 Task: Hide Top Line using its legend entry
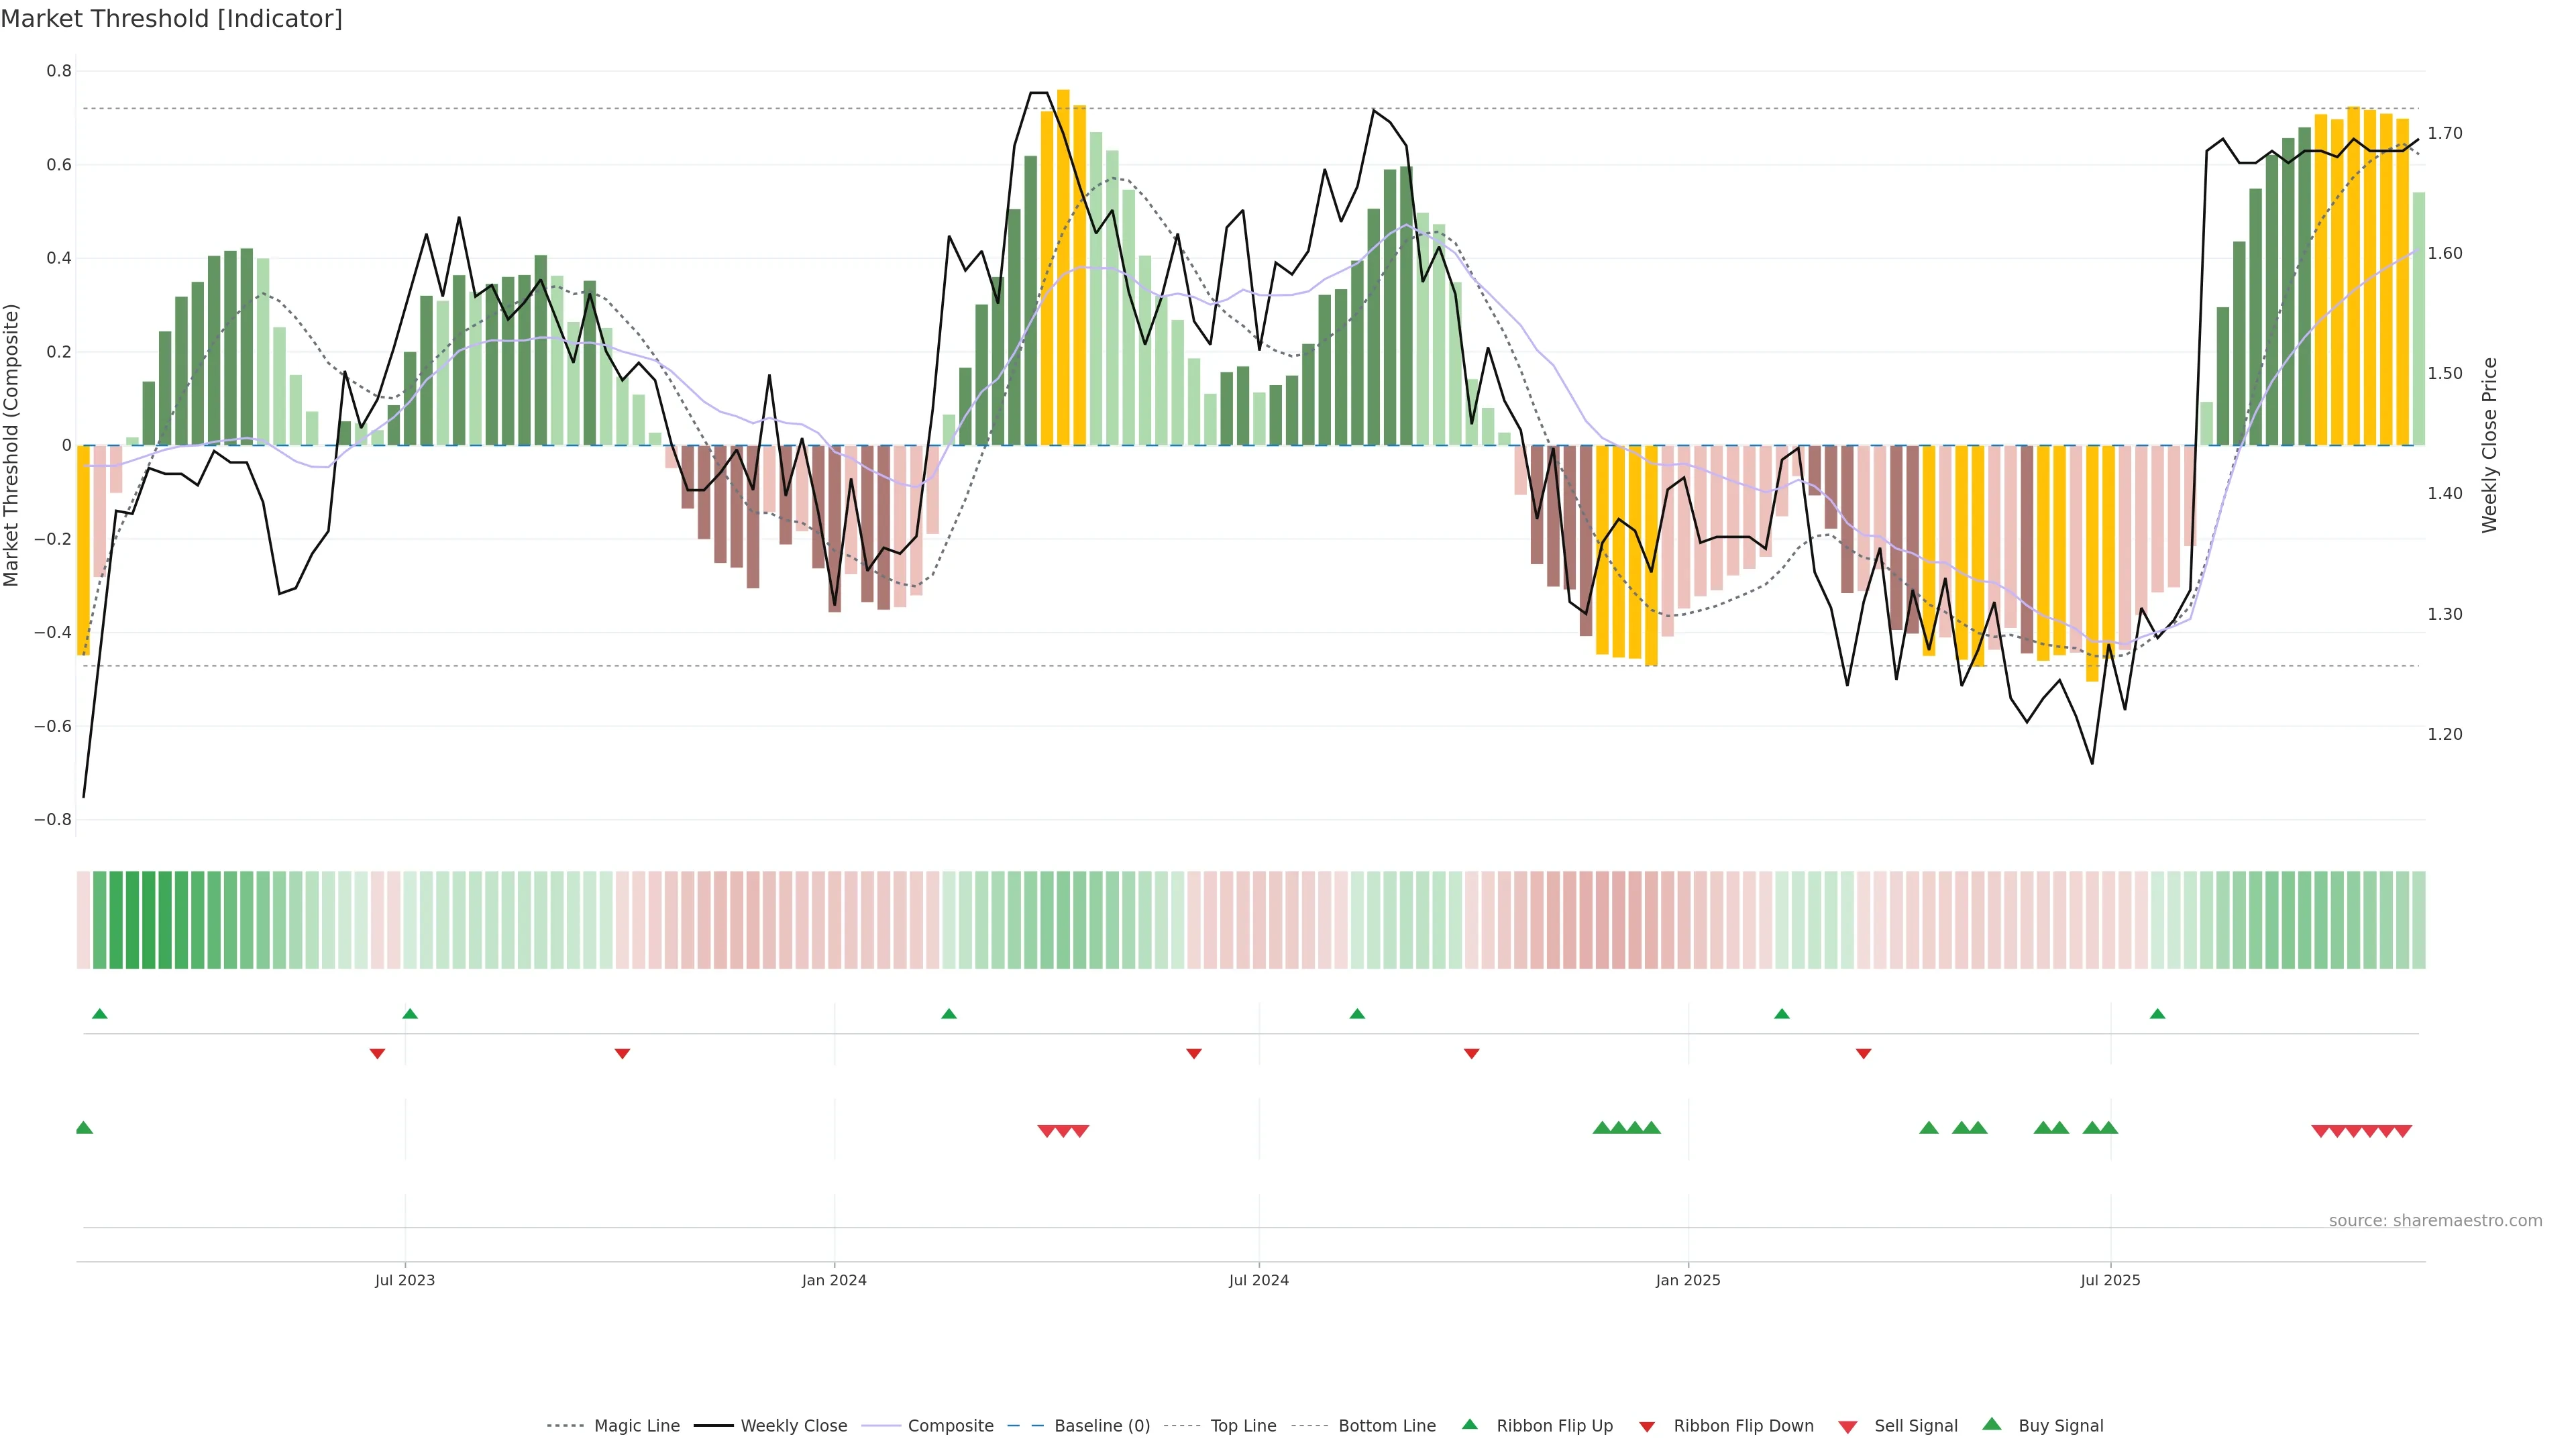1243,1425
